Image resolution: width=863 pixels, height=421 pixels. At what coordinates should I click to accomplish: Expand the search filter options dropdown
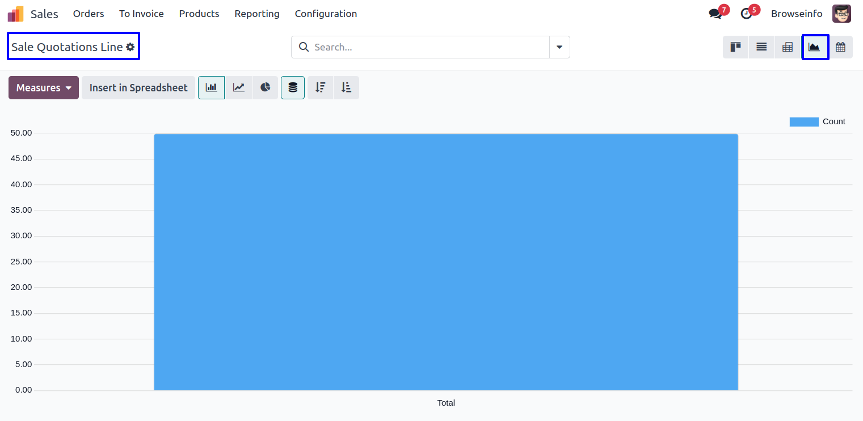pyautogui.click(x=559, y=47)
